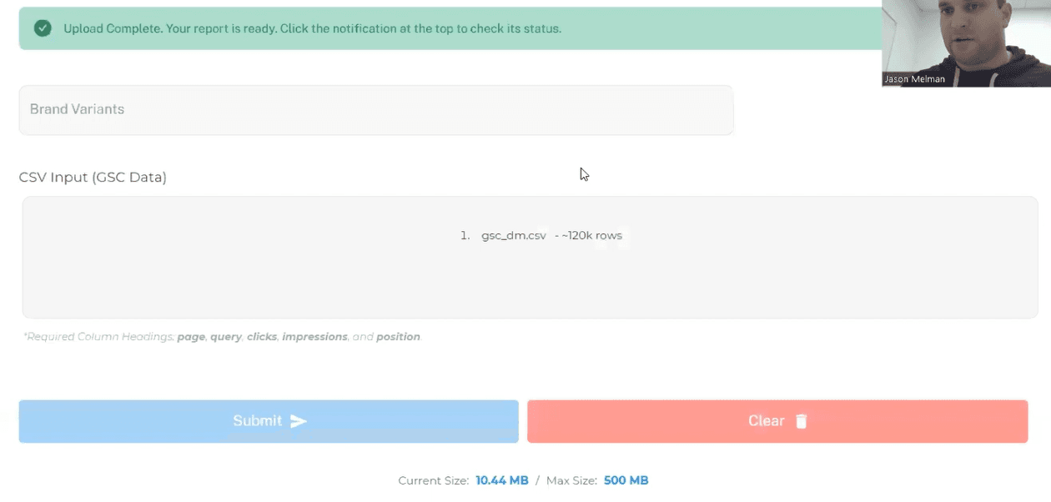Click the Upload Complete notification message

[312, 28]
